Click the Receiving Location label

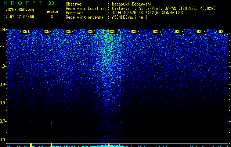click(86, 8)
